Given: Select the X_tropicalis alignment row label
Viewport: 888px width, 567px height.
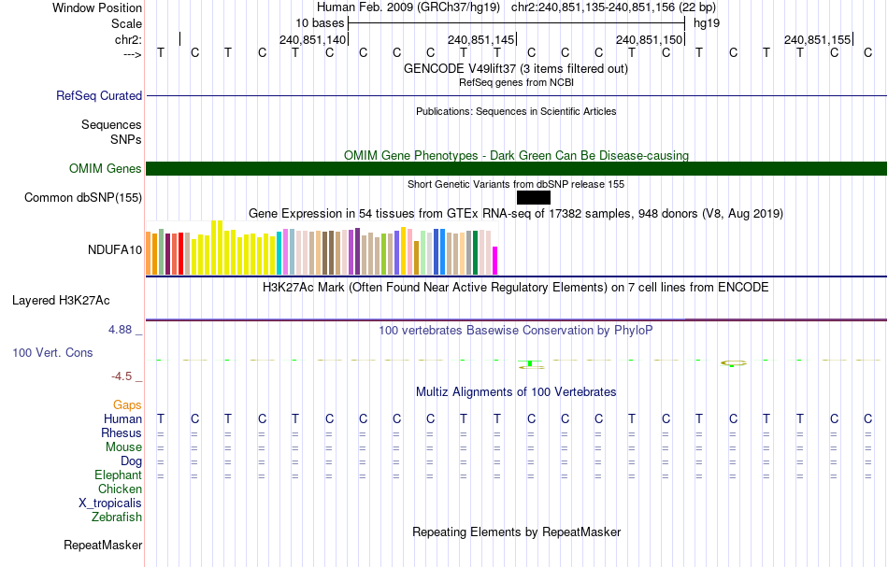Looking at the screenshot, I should point(110,503).
